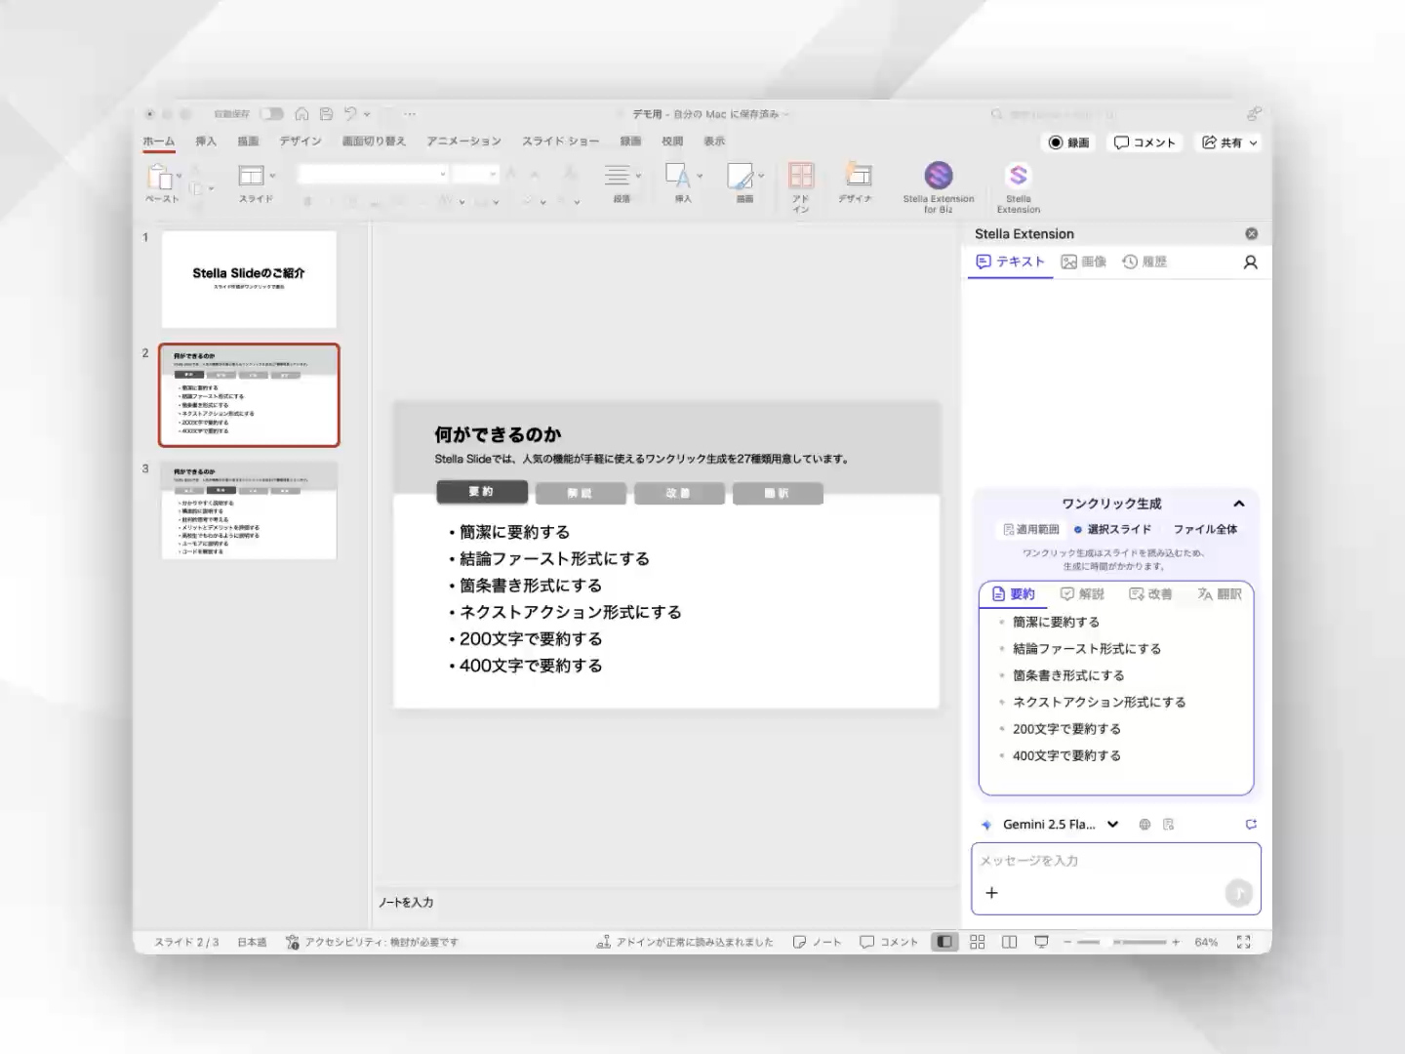Viewport: 1405px width, 1054px height.
Task: Open the 挿入 shapes insert dropdown
Action: 684,182
